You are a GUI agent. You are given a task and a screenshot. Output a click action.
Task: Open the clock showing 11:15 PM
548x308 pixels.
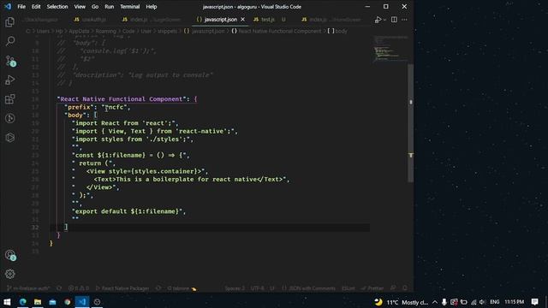click(514, 302)
